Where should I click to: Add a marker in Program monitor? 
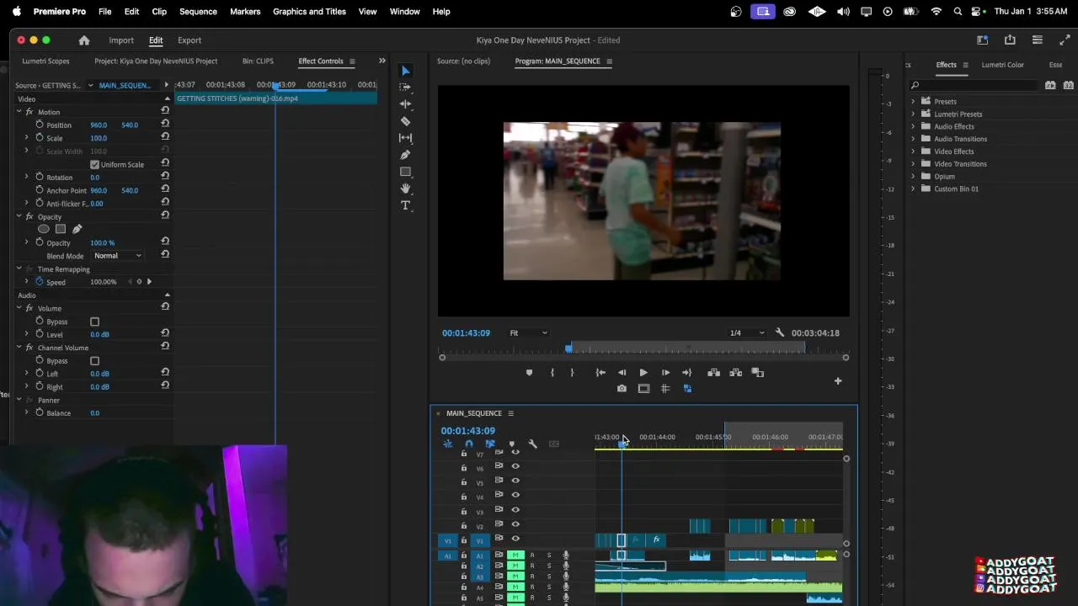(x=529, y=373)
